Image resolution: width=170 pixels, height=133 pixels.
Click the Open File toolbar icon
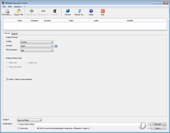pos(18,11)
